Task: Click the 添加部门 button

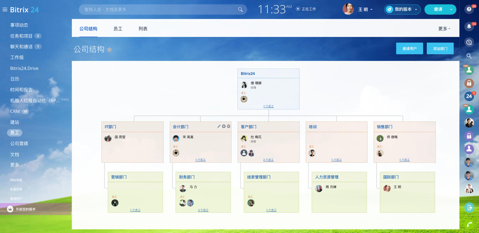Action: coord(440,49)
